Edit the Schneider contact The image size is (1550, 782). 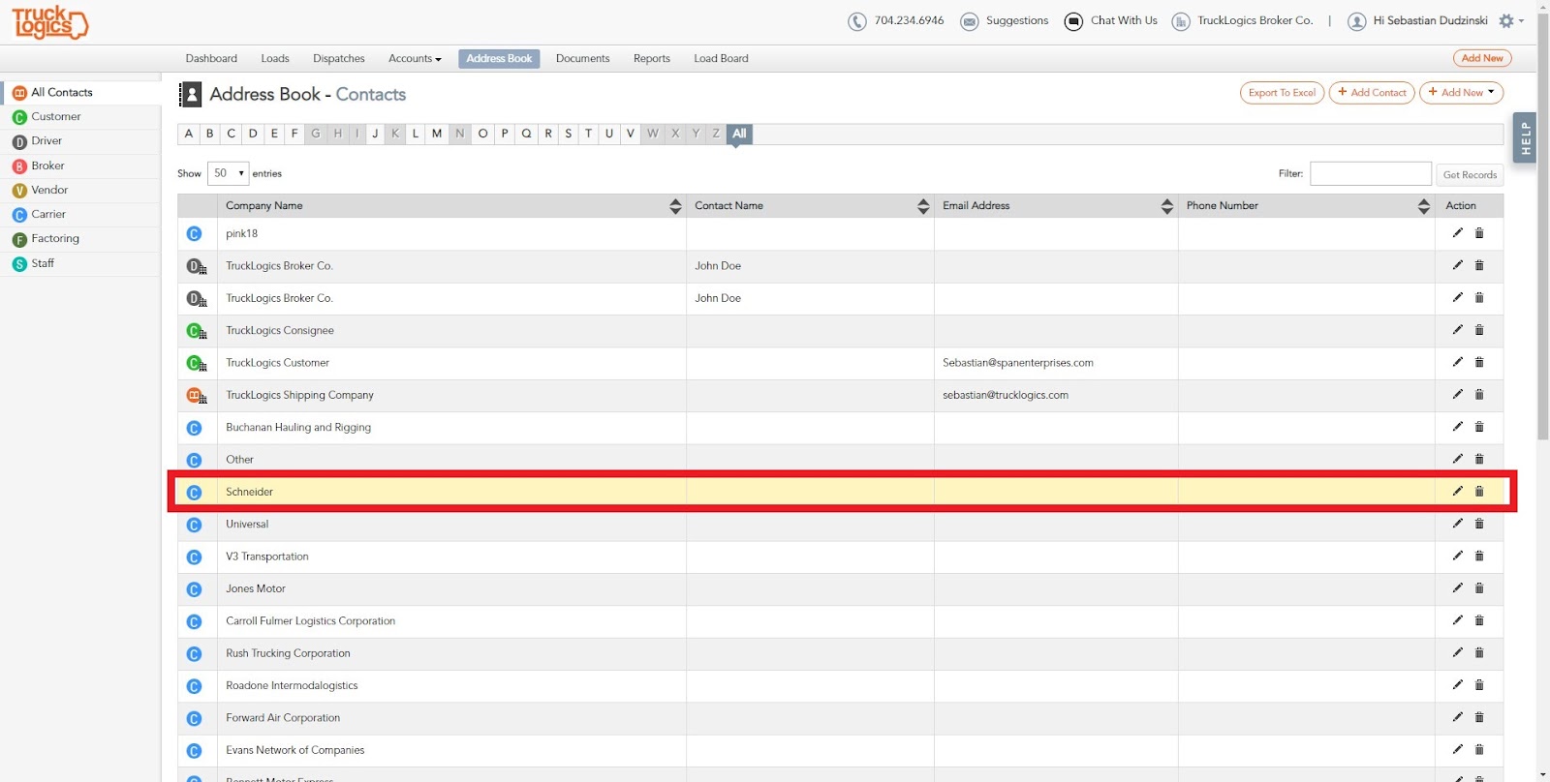[x=1457, y=491]
